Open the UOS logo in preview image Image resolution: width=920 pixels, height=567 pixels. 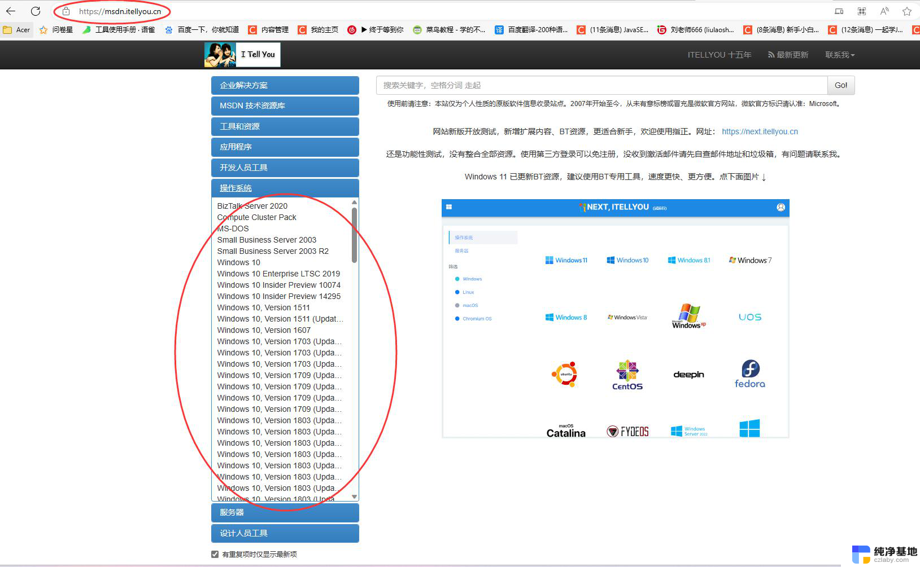coord(750,317)
